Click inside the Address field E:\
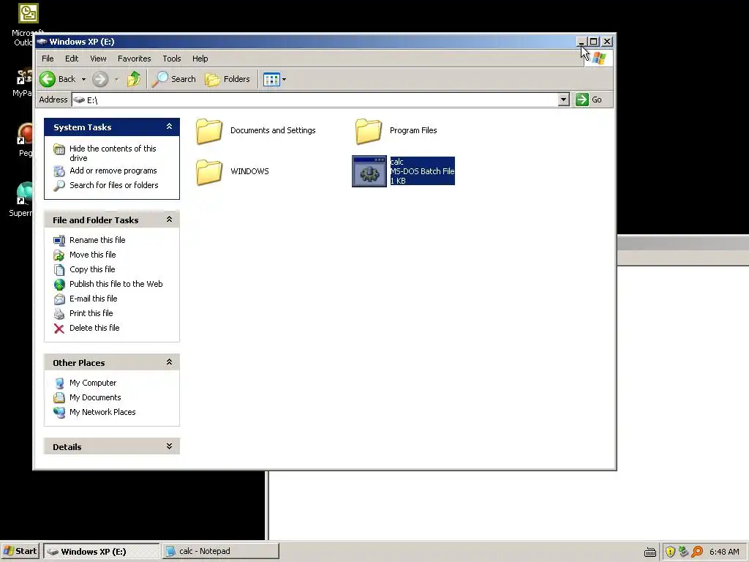The width and height of the screenshot is (749, 562). (x=315, y=100)
